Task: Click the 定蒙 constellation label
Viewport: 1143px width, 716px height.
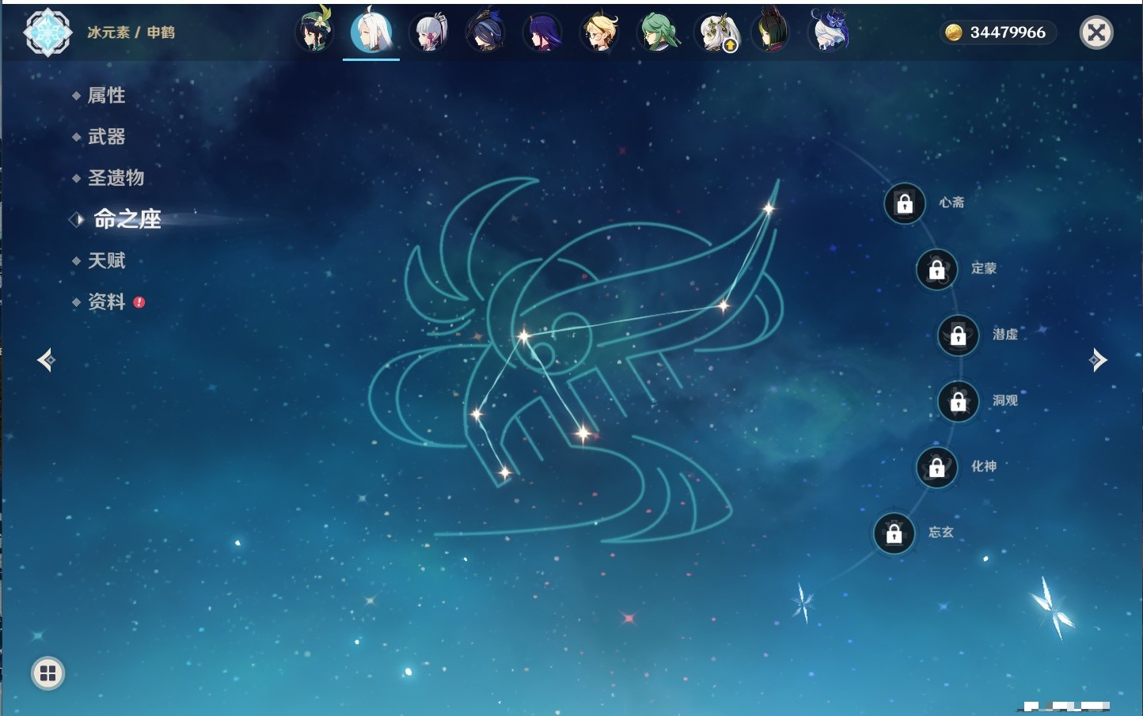Action: pos(984,268)
